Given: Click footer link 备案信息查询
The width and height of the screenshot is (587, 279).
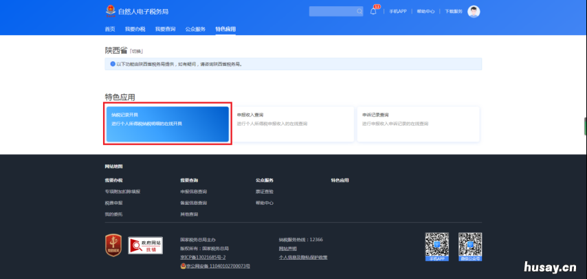Looking at the screenshot, I should pyautogui.click(x=193, y=203).
